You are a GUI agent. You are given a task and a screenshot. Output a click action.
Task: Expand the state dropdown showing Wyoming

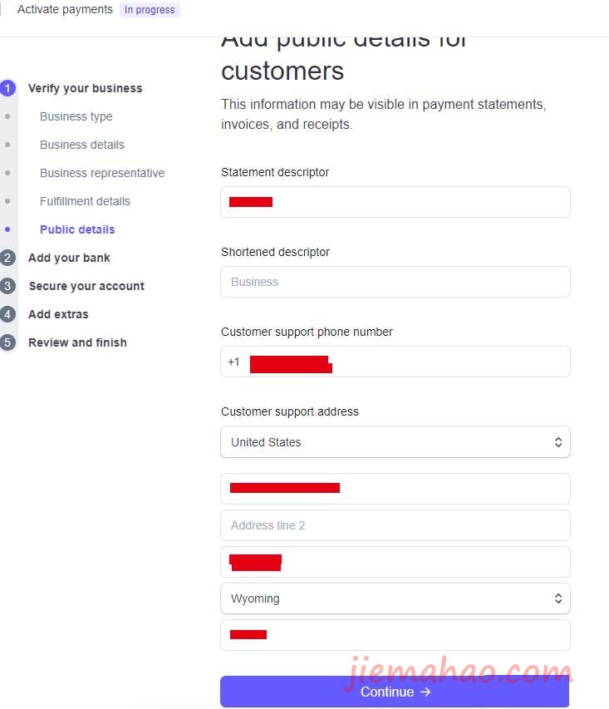395,598
